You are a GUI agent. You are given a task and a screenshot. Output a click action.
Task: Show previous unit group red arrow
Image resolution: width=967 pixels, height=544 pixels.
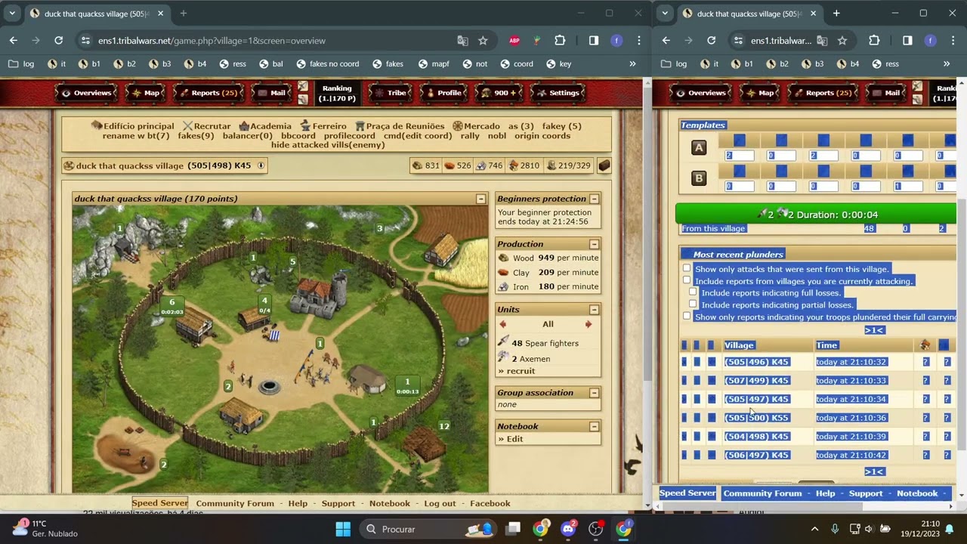point(503,324)
